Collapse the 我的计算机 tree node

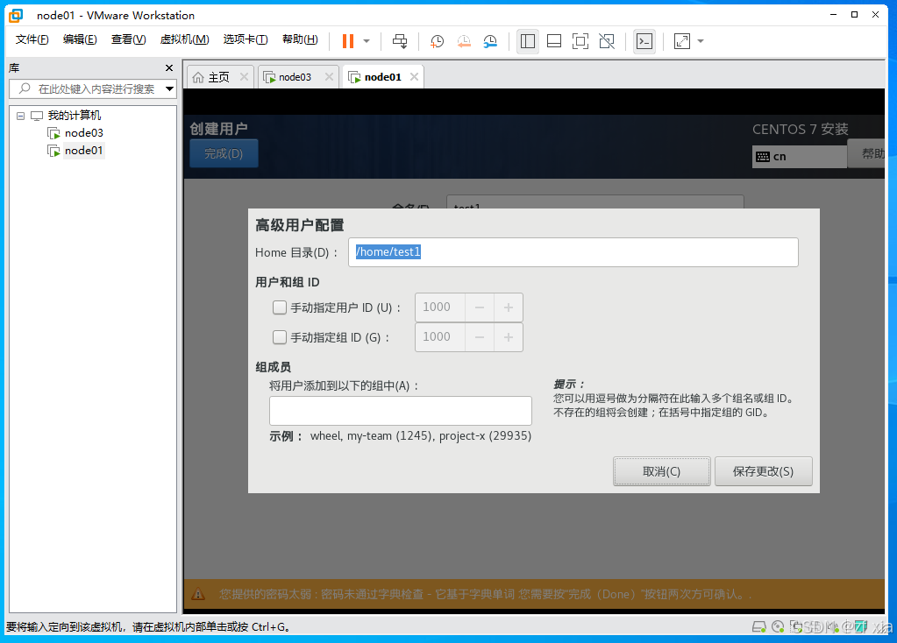coord(20,116)
